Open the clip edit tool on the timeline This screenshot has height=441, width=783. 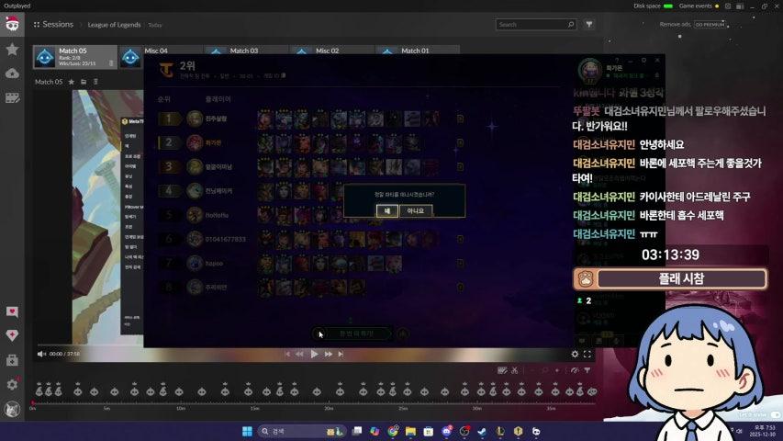point(502,370)
